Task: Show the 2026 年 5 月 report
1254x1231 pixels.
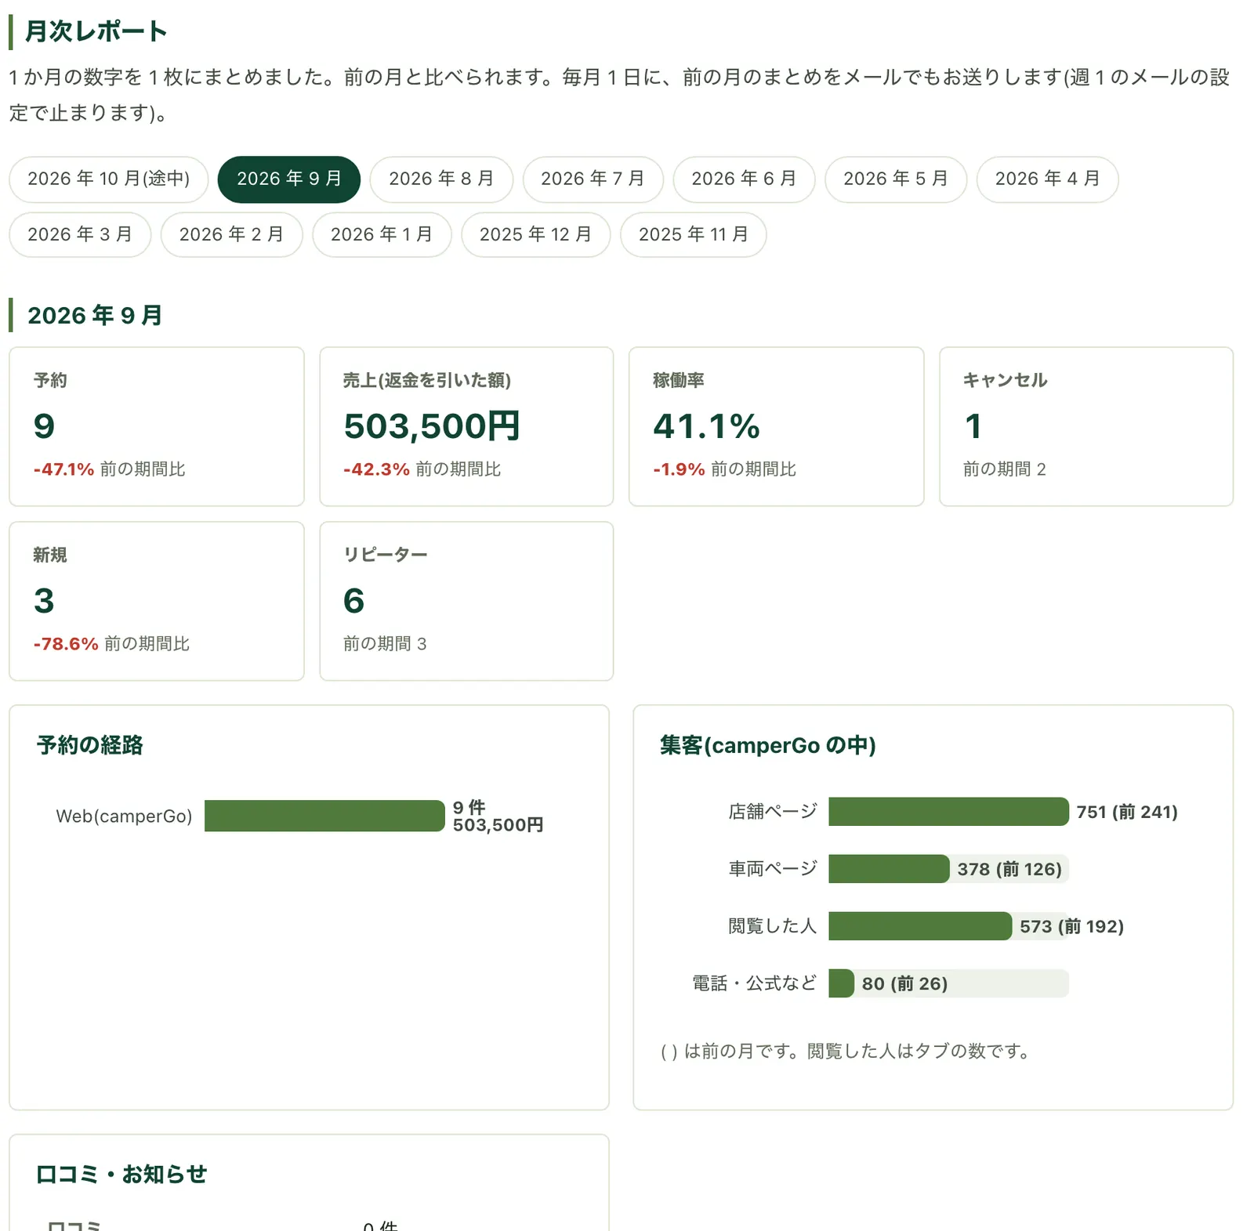Action: pyautogui.click(x=896, y=179)
